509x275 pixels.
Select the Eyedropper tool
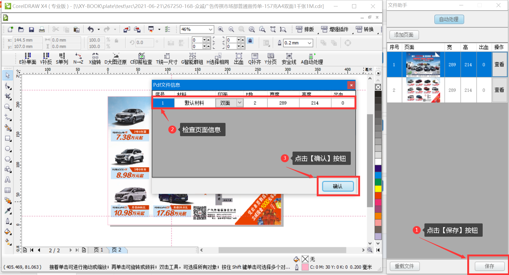click(x=8, y=211)
